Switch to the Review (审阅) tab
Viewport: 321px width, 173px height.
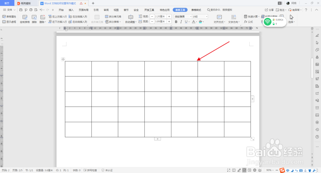(x=106, y=10)
